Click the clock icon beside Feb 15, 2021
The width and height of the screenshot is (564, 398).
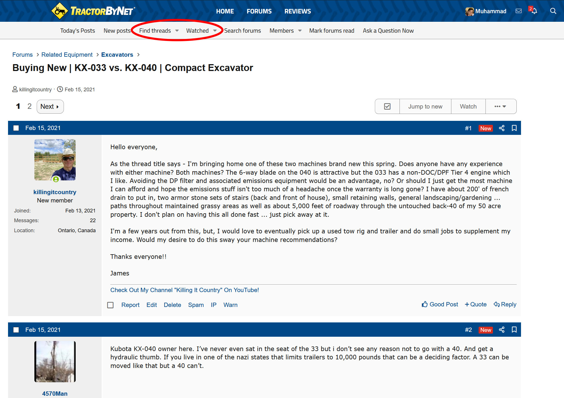(x=60, y=89)
